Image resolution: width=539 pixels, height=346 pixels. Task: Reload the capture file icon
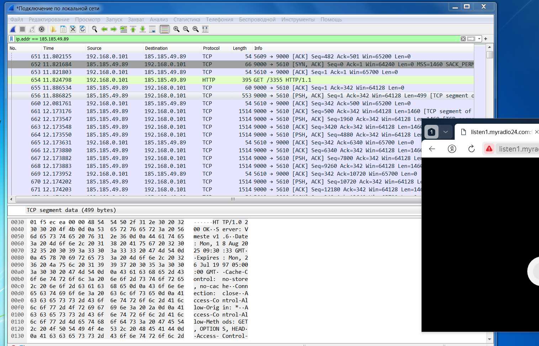[82, 29]
